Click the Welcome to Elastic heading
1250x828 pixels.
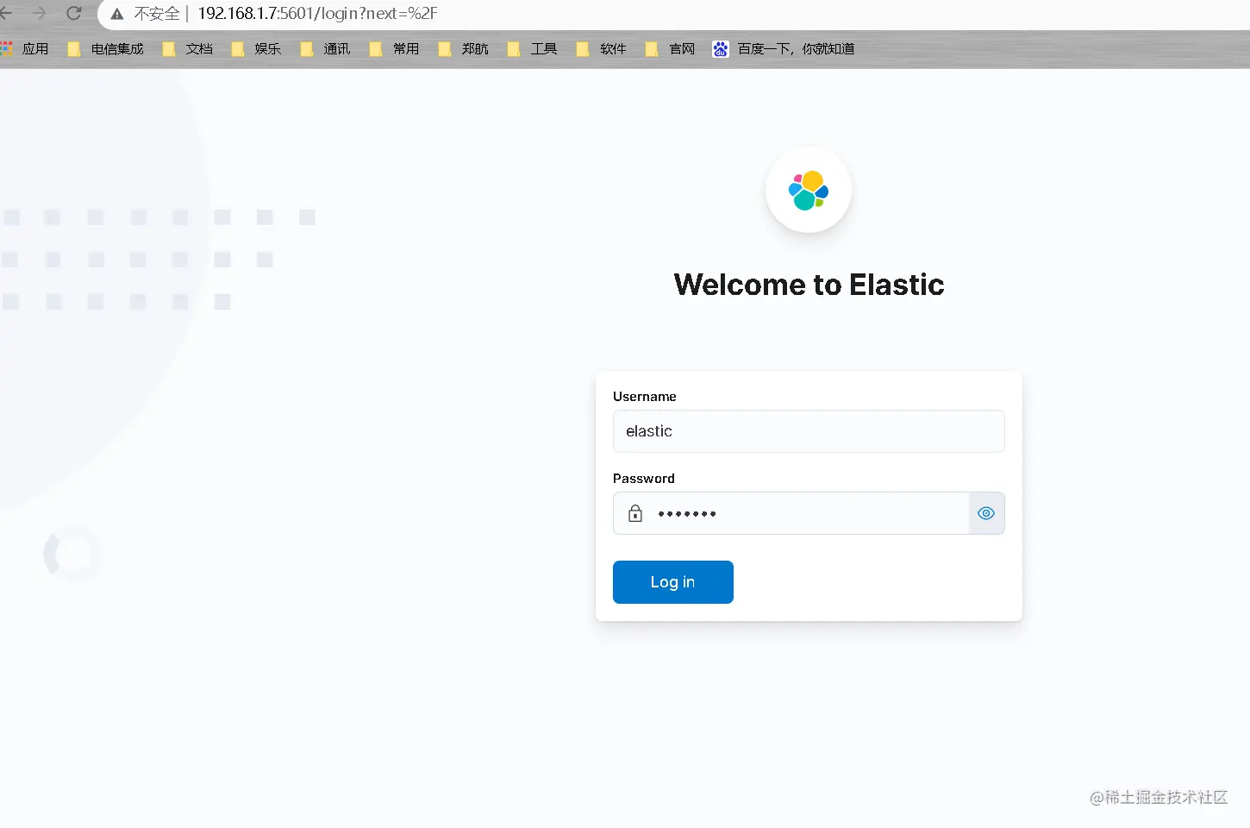point(809,285)
